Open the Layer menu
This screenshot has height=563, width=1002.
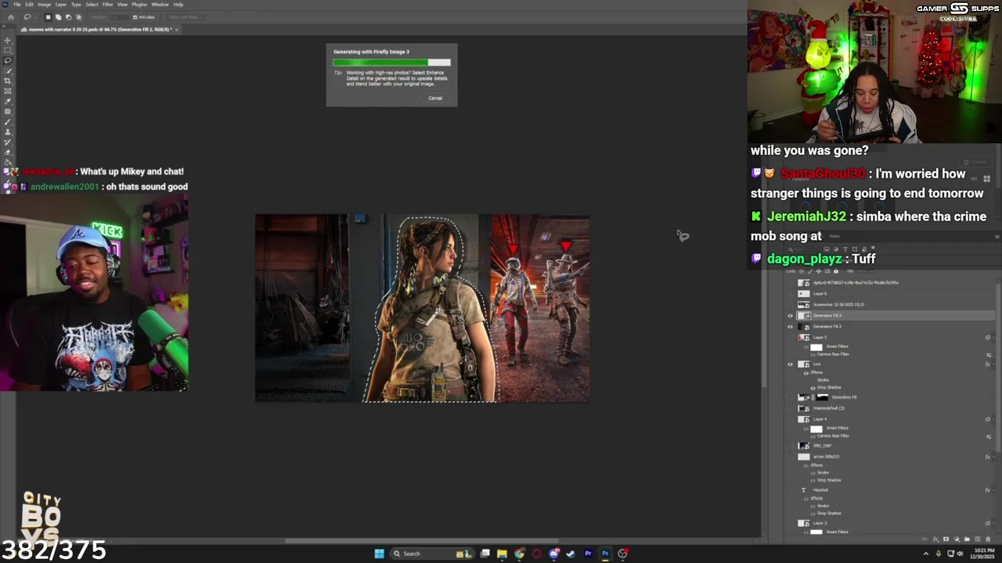[x=61, y=5]
